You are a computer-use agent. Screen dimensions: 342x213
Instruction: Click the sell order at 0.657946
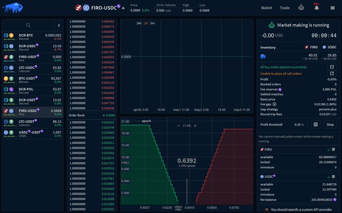(92, 67)
